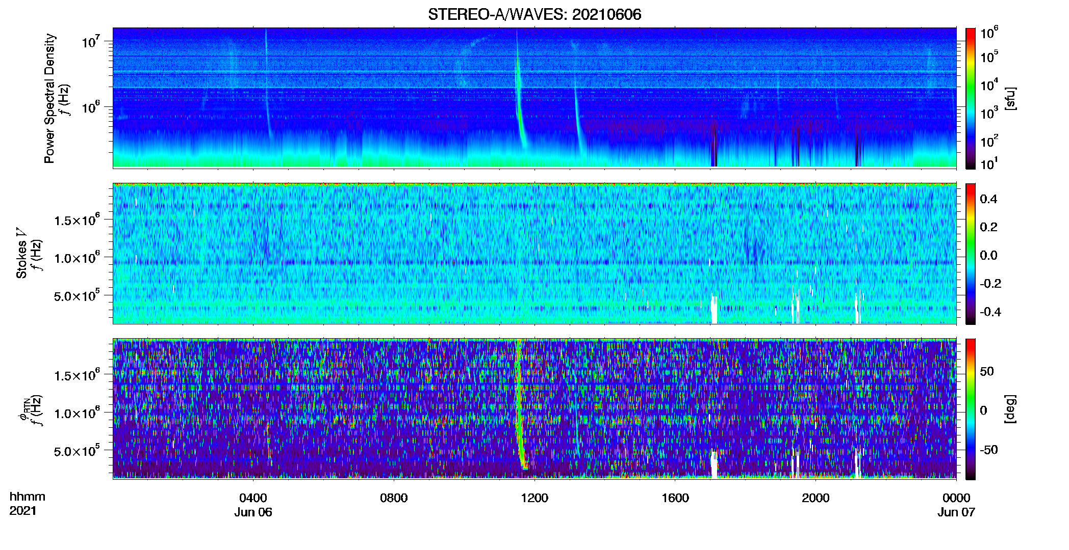Click the 1600 time tick label
The height and width of the screenshot is (550, 1069).
pos(675,498)
